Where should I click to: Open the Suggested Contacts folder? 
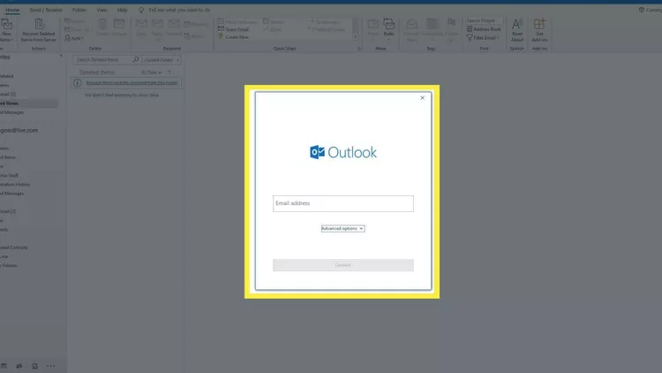coord(14,247)
